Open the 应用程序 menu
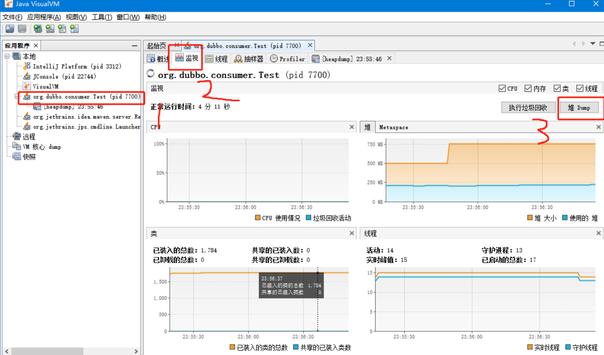This screenshot has width=604, height=355. (44, 17)
